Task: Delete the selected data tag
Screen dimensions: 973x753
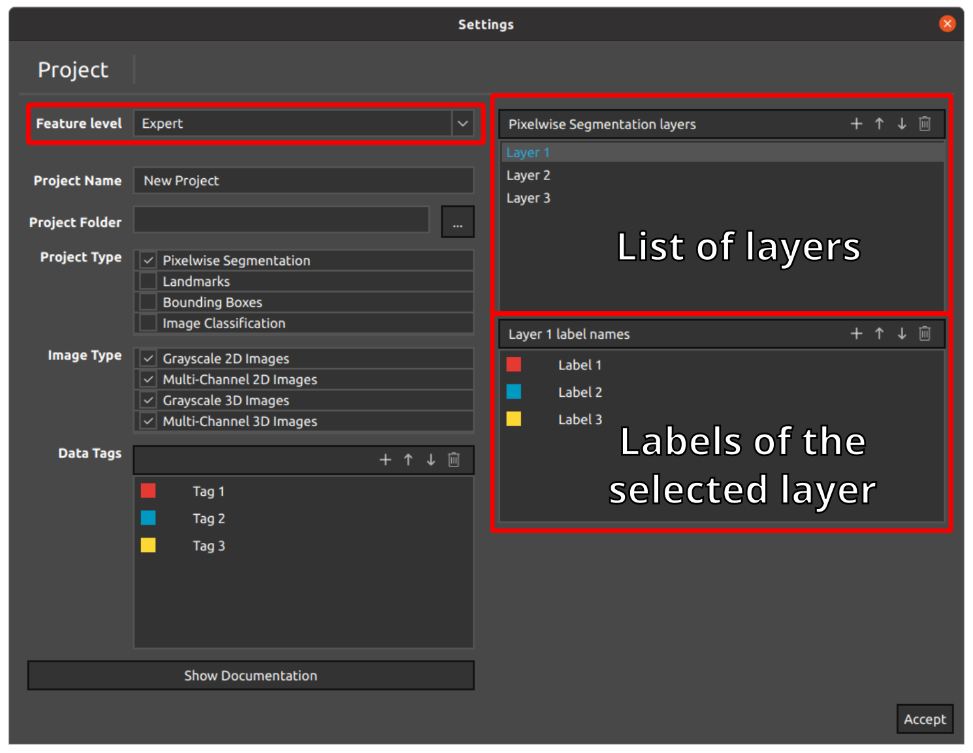Action: click(x=454, y=460)
